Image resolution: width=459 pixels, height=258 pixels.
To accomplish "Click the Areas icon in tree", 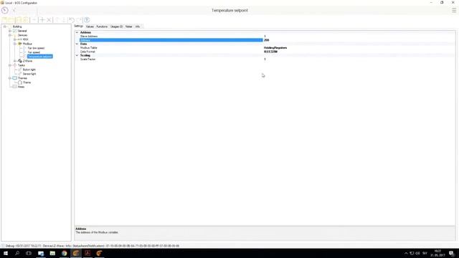I will point(14,87).
